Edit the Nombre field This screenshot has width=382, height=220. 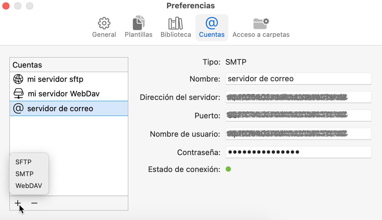(298, 79)
